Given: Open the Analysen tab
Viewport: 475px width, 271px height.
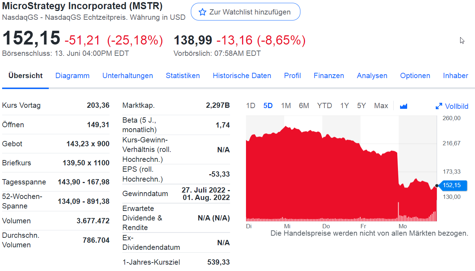Looking at the screenshot, I should (372, 76).
